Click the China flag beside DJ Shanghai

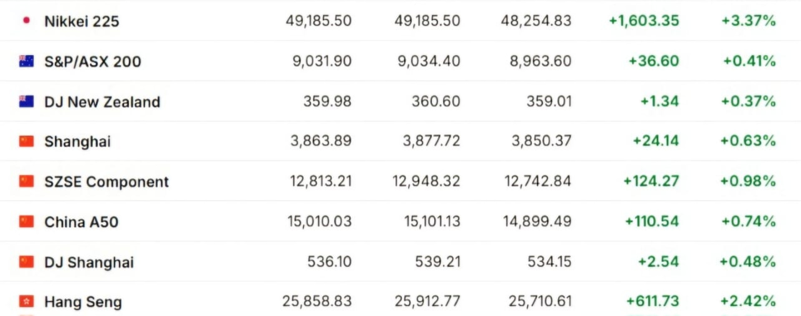(26, 262)
